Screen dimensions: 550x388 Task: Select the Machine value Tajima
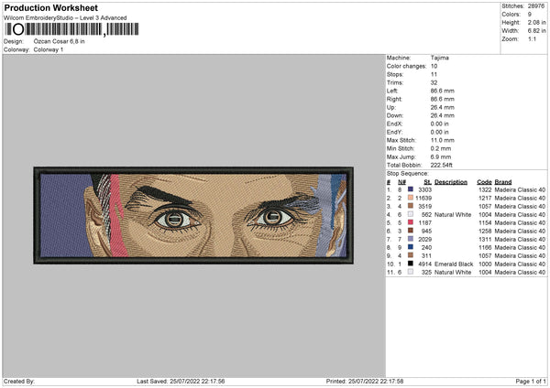[x=439, y=58]
